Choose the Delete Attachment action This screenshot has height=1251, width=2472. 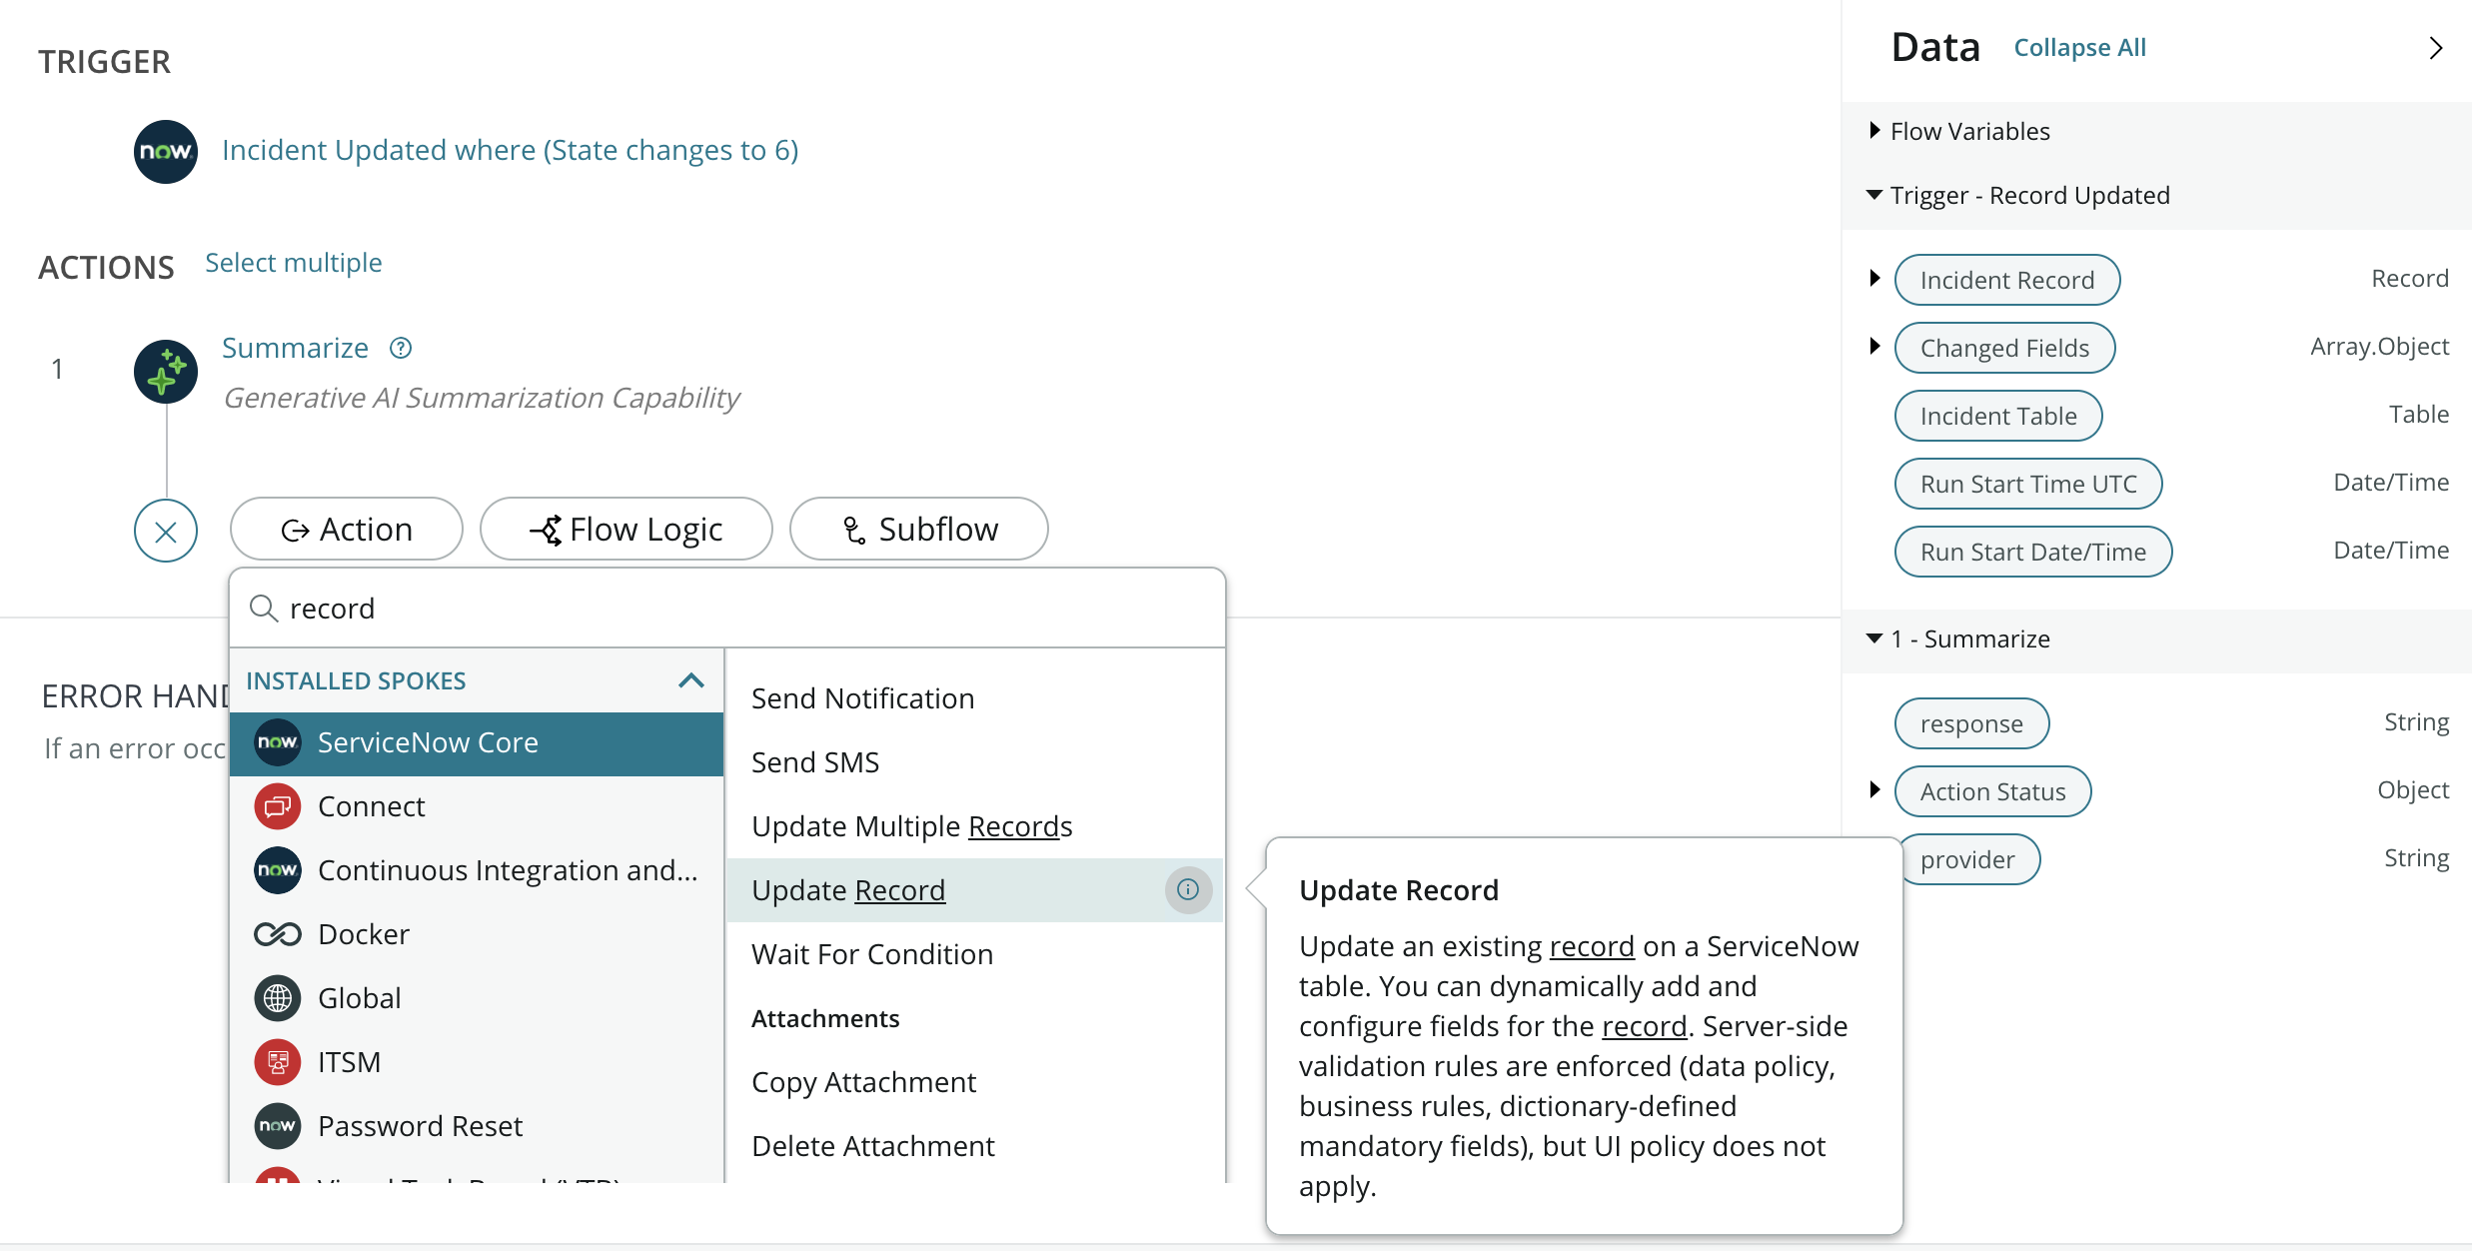[x=974, y=1146]
